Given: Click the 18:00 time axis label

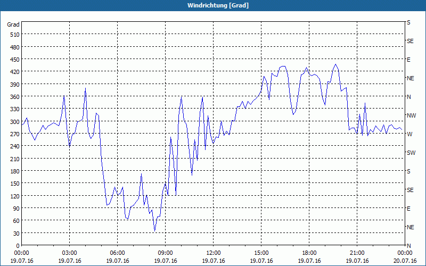Looking at the screenshot, I should coord(309,253).
